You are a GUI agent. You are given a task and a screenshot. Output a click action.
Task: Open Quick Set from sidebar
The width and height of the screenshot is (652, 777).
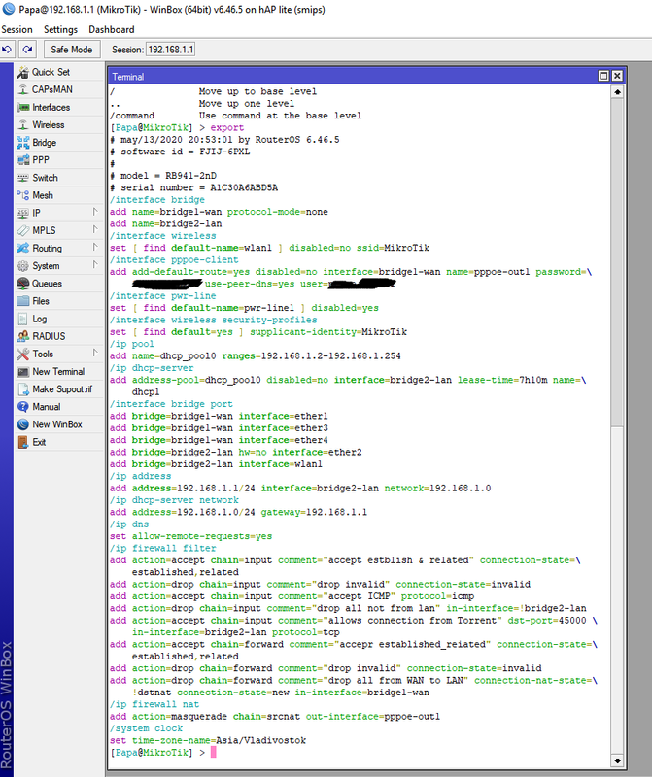coord(59,72)
